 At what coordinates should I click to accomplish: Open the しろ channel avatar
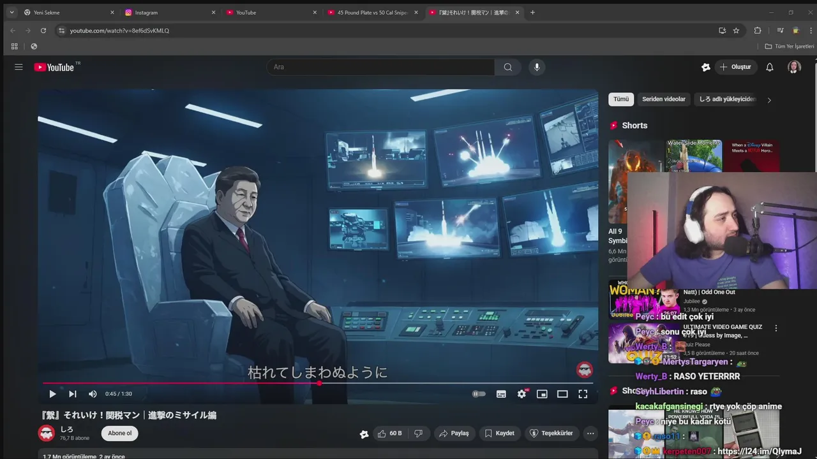tap(47, 433)
